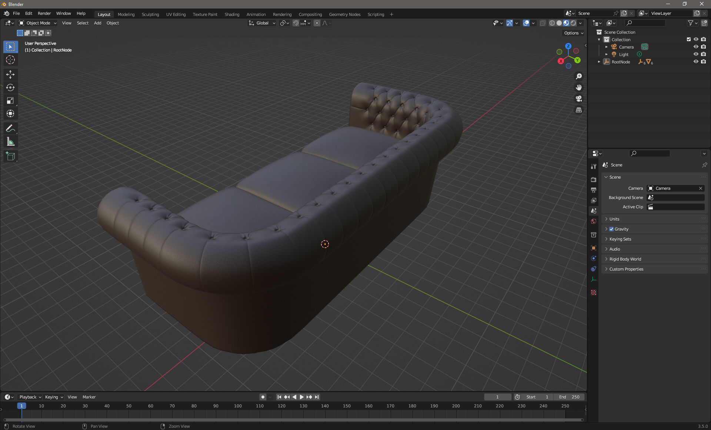Add a new workspace tab
Screen dimensions: 711x430
(391, 14)
